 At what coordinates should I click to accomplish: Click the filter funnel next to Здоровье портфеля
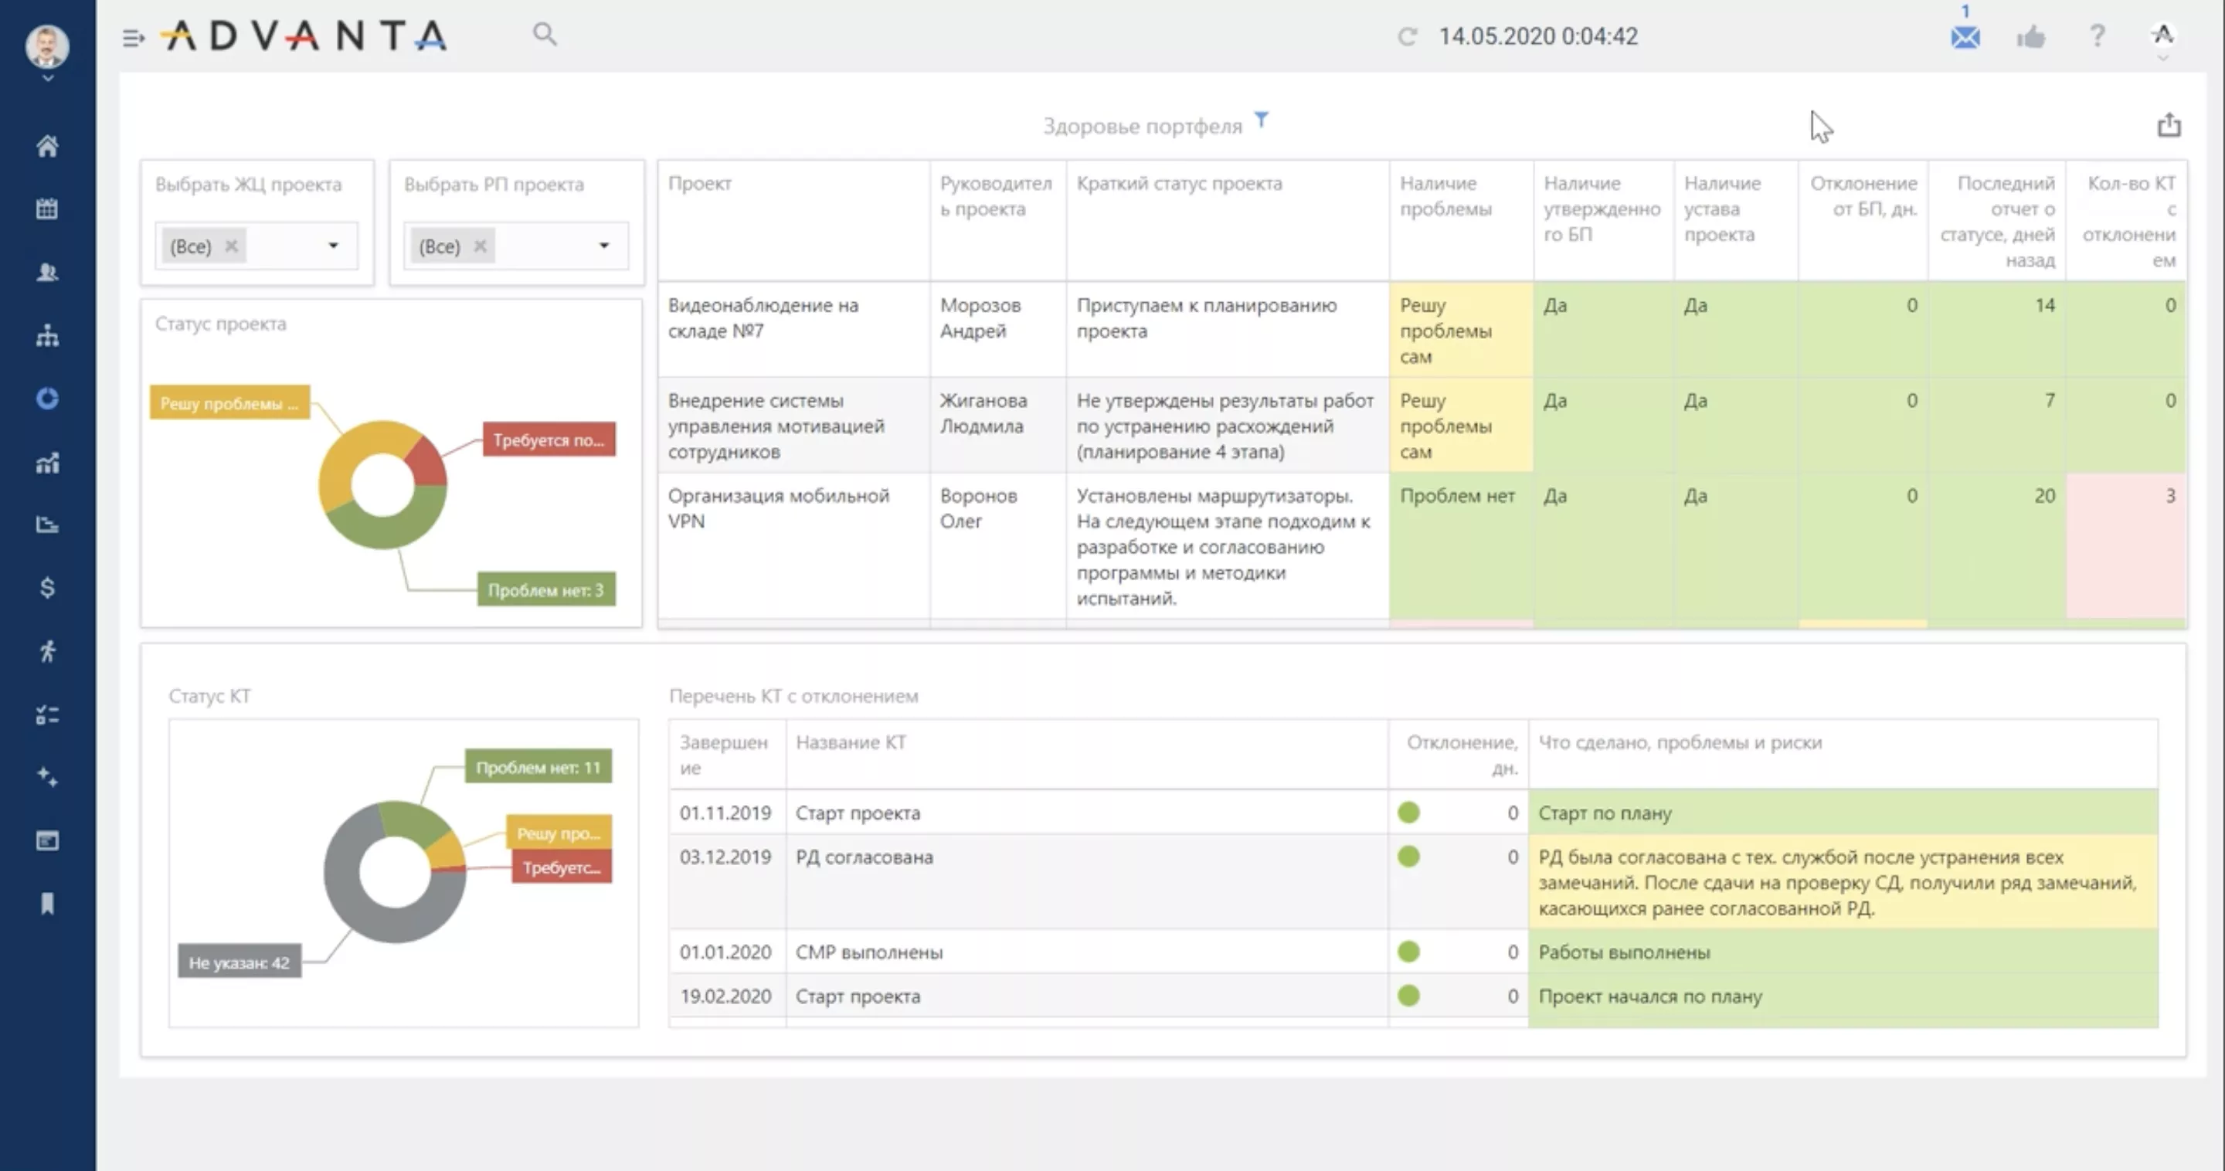(x=1262, y=119)
